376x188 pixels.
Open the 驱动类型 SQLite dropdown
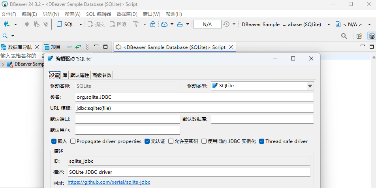click(310, 86)
